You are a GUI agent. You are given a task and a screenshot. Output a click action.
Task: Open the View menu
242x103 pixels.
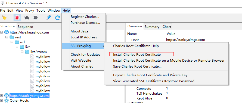(20, 11)
